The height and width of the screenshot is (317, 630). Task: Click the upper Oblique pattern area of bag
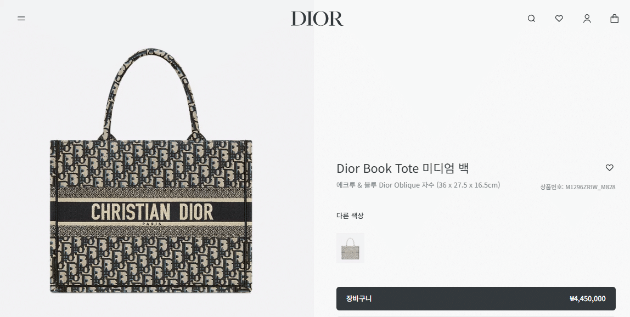(x=151, y=163)
